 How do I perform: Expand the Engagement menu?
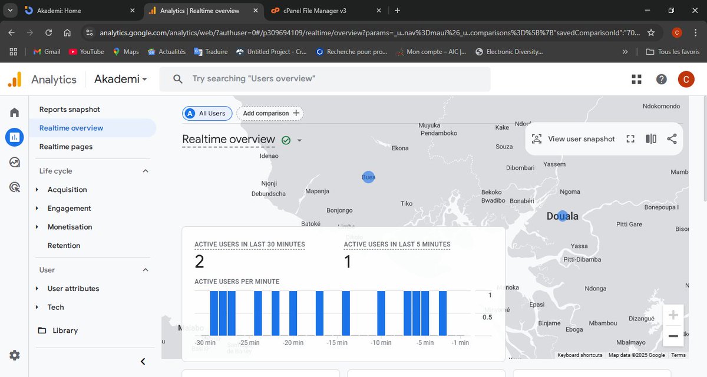(37, 209)
